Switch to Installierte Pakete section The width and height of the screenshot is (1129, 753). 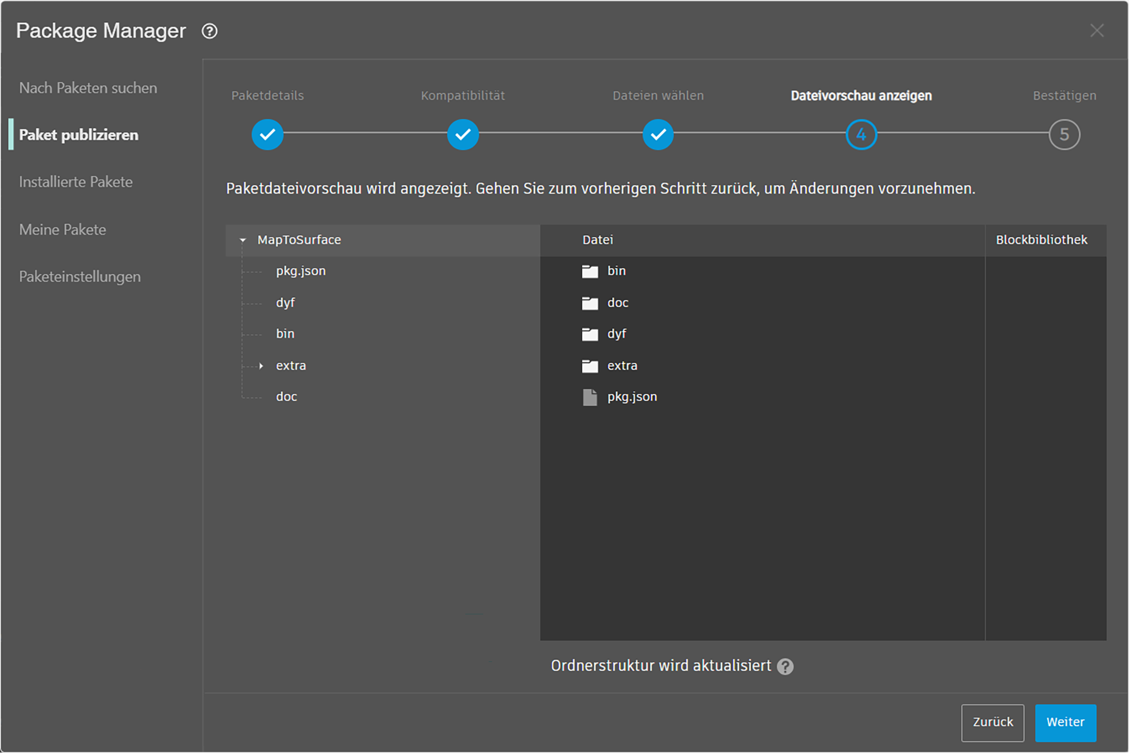pos(76,182)
